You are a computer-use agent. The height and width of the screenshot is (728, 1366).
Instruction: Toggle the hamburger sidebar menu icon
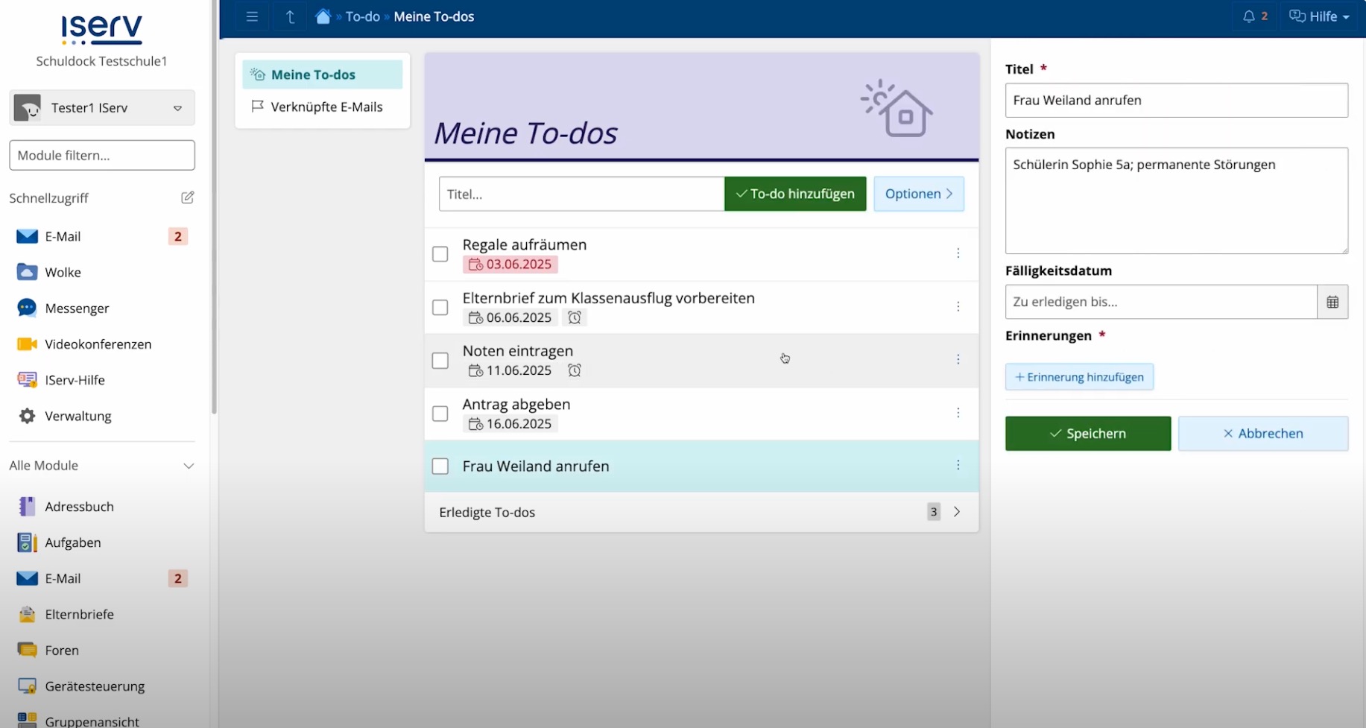pyautogui.click(x=252, y=16)
